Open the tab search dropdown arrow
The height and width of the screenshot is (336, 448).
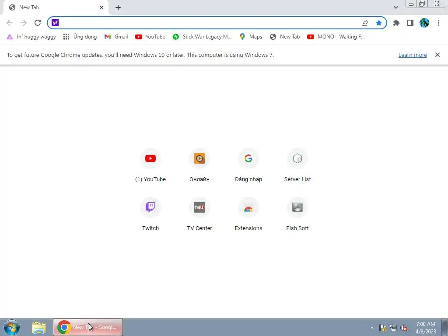pyautogui.click(x=395, y=7)
